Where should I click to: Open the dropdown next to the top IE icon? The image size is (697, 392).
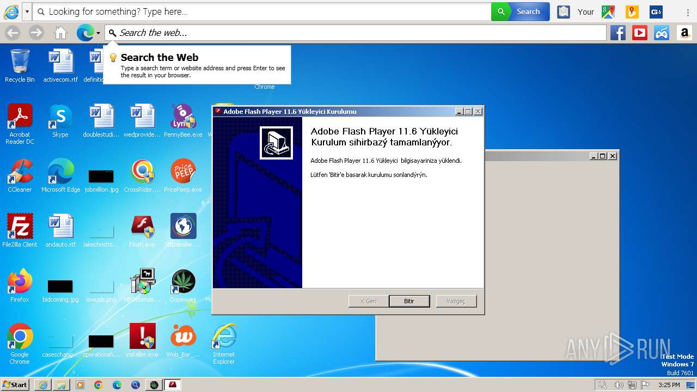[27, 11]
